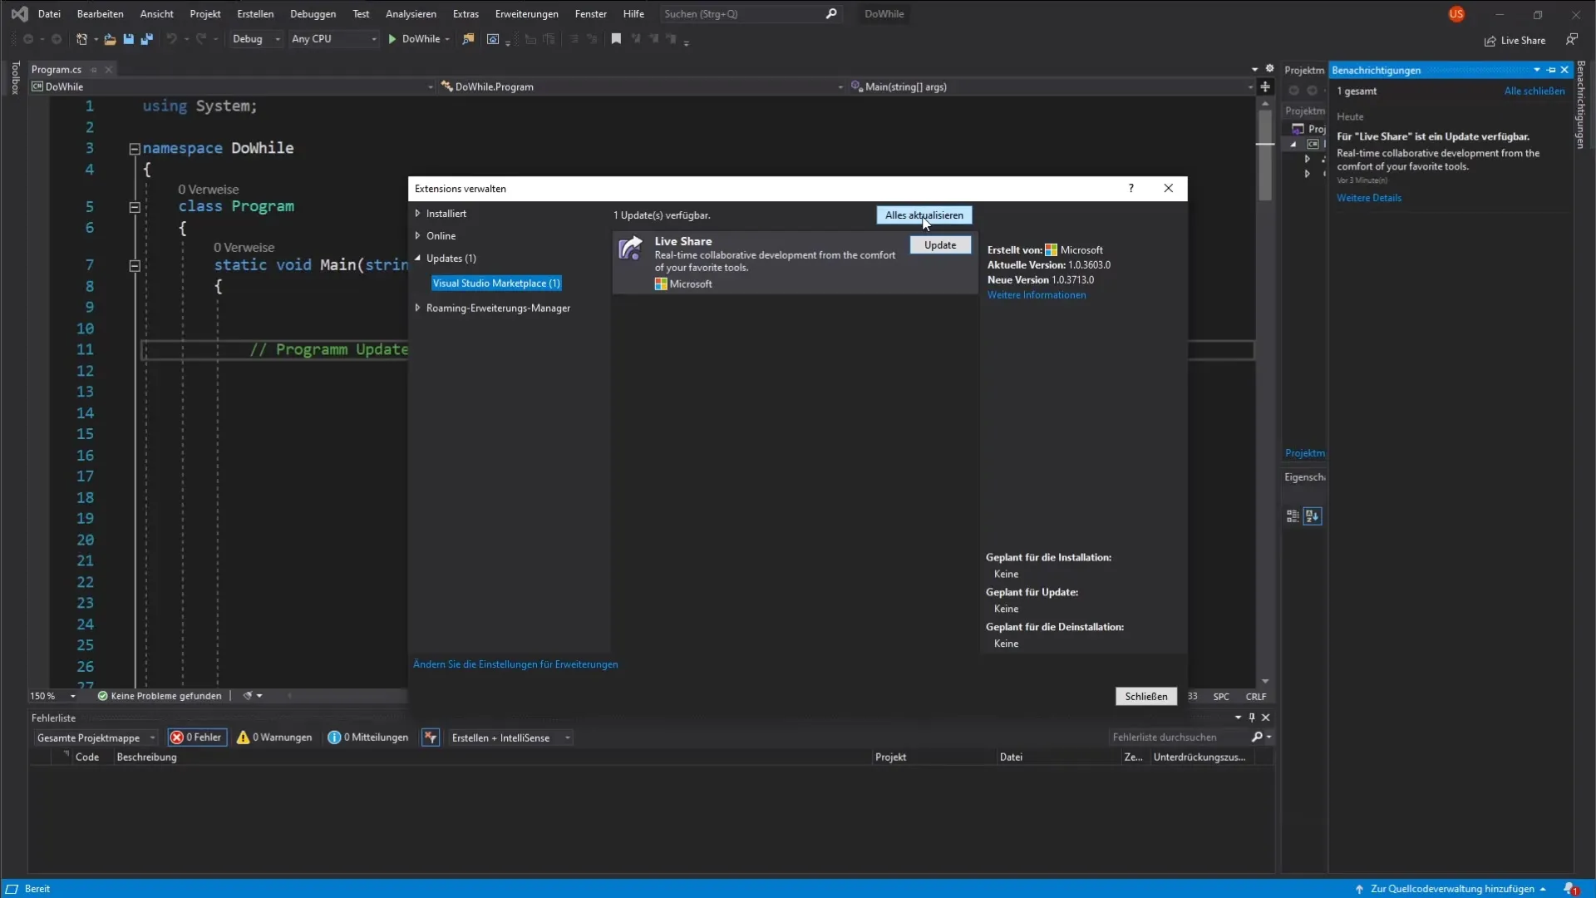
Task: Open the Datei menu
Action: click(x=49, y=14)
